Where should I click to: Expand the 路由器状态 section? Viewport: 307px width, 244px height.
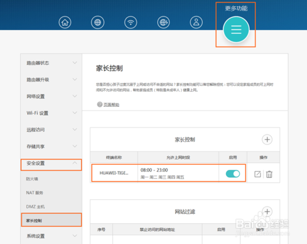point(51,63)
